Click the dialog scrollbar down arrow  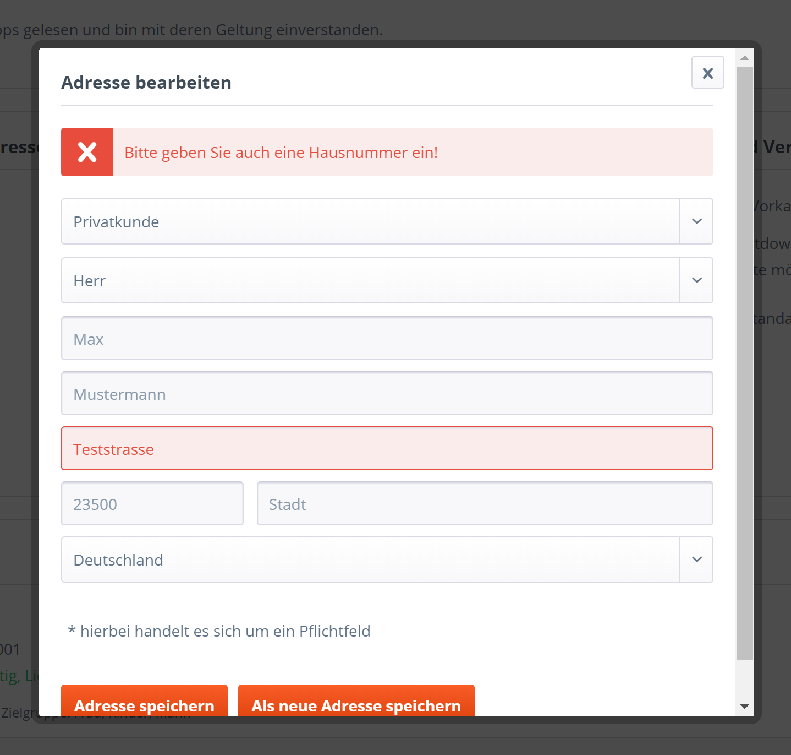[745, 707]
